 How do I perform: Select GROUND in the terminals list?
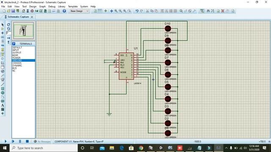[x=23, y=60]
